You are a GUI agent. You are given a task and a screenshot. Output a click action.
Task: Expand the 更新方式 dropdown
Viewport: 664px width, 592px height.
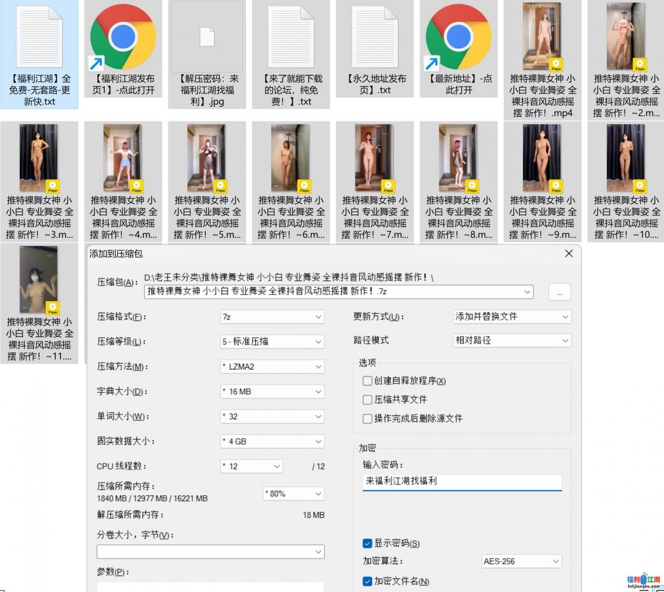(511, 317)
